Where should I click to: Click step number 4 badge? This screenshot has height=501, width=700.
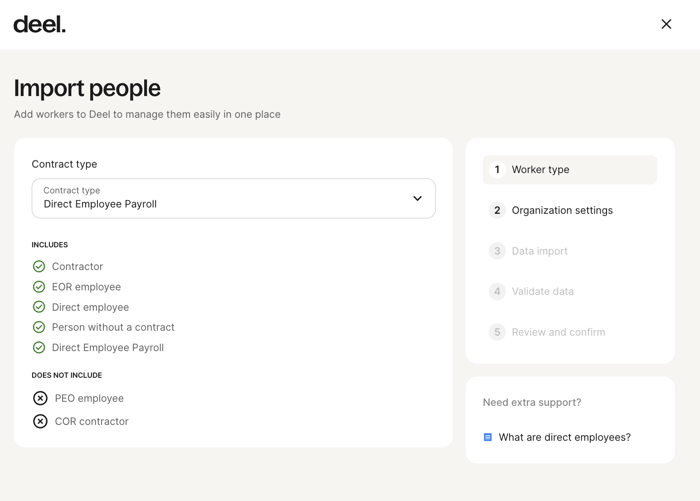[497, 291]
